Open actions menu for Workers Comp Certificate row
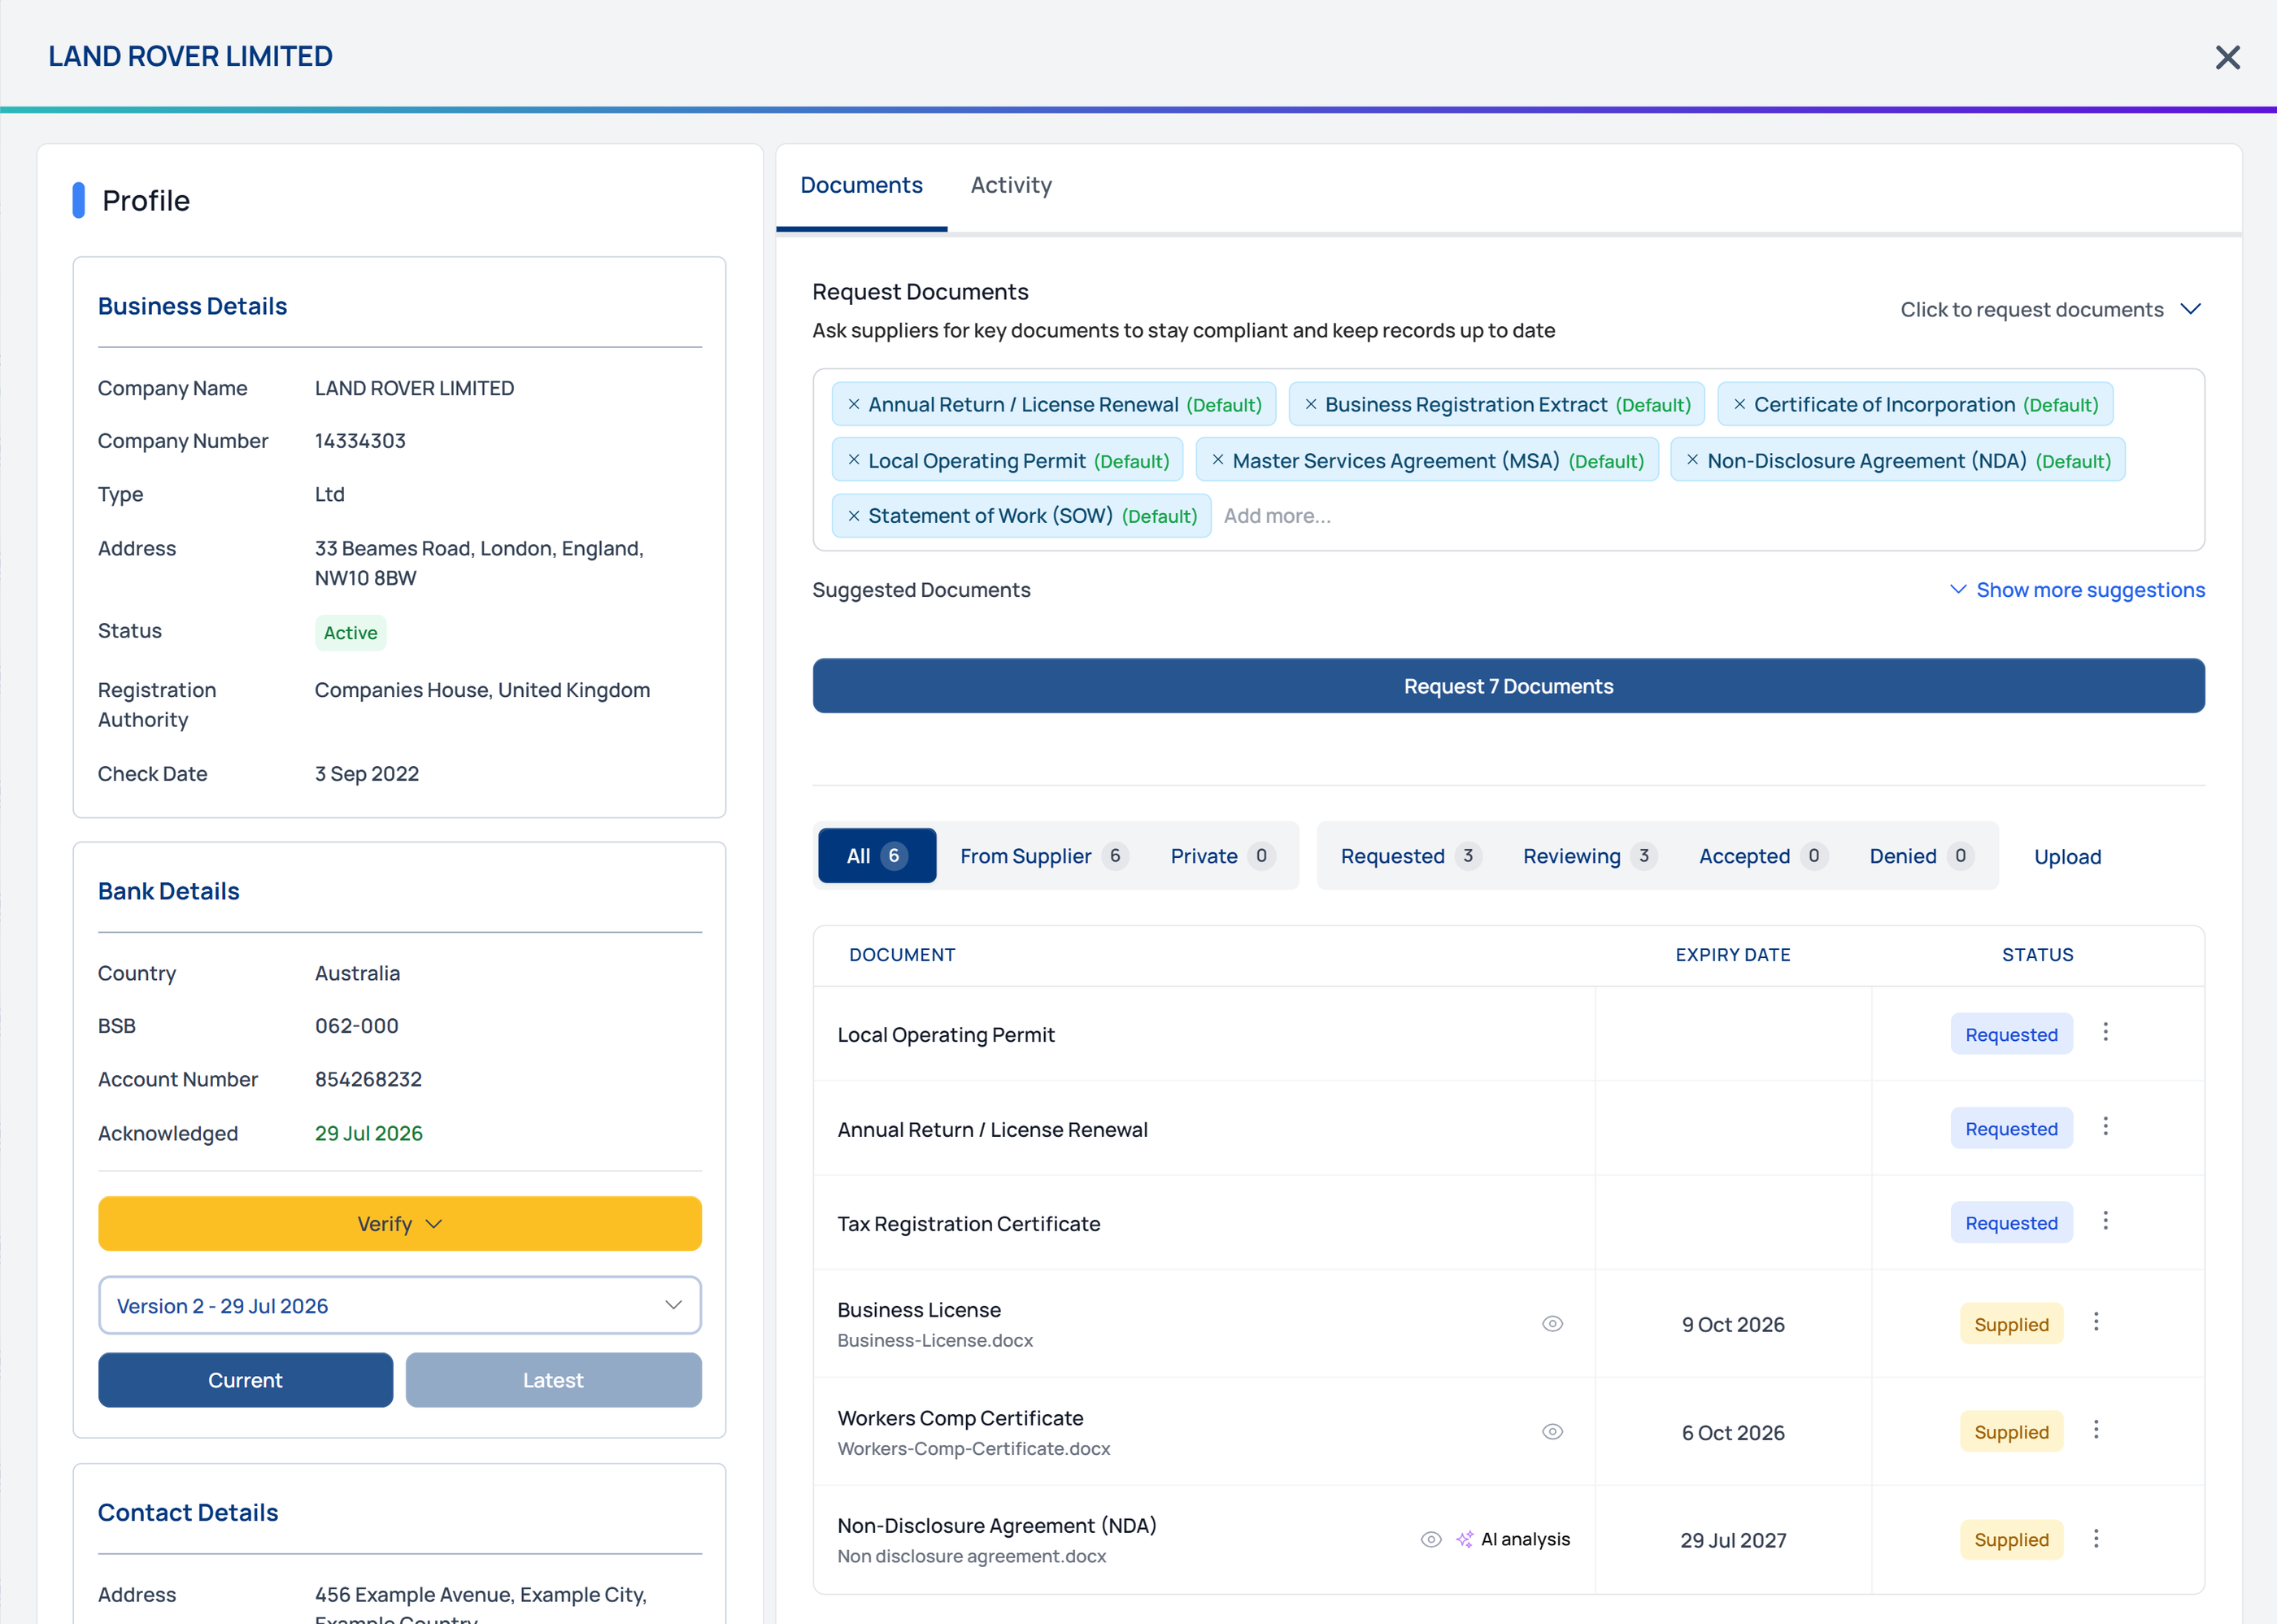The width and height of the screenshot is (2277, 1624). 2096,1430
